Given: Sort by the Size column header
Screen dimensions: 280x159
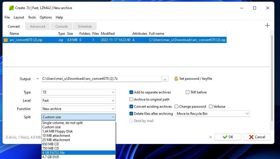Looking at the screenshot, I should pos(72,33).
